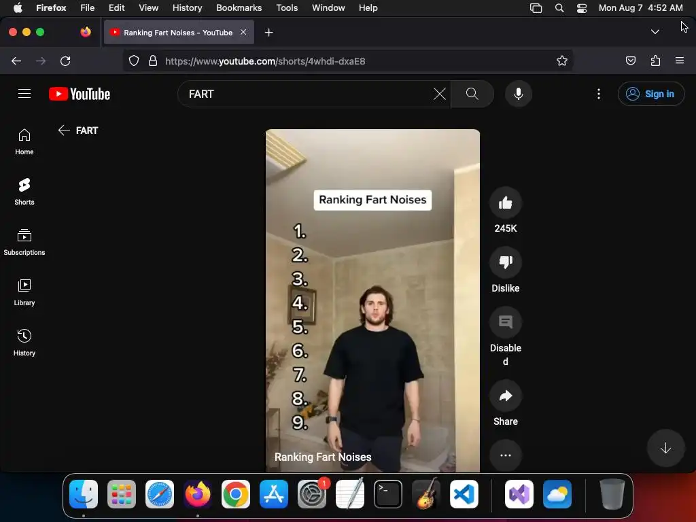Go to Home in sidebar
The width and height of the screenshot is (696, 522).
[24, 141]
